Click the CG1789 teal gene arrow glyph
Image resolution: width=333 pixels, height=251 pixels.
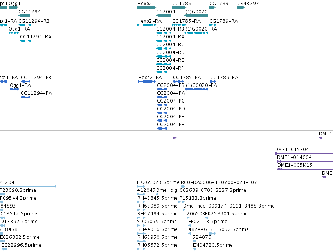click(x=213, y=7)
